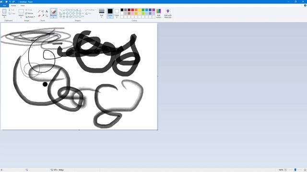
Task: Pick the orange color swatch
Action: point(136,10)
